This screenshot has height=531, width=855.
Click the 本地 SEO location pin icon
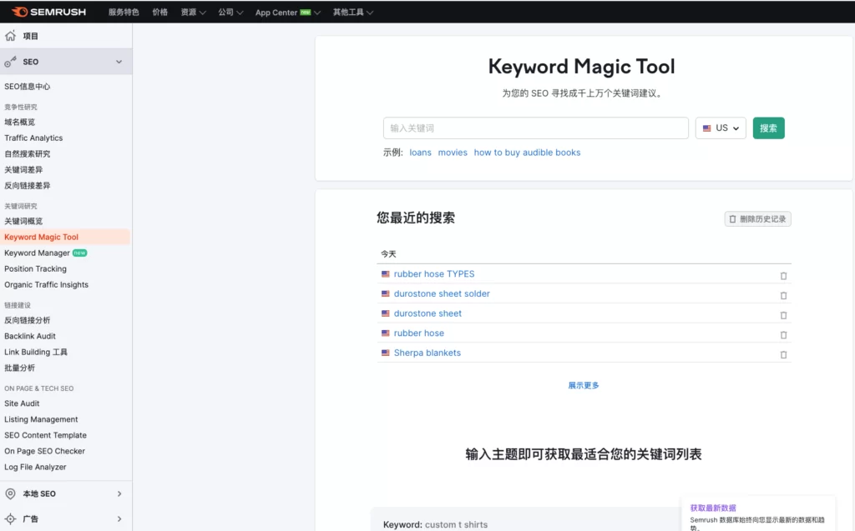pos(10,493)
